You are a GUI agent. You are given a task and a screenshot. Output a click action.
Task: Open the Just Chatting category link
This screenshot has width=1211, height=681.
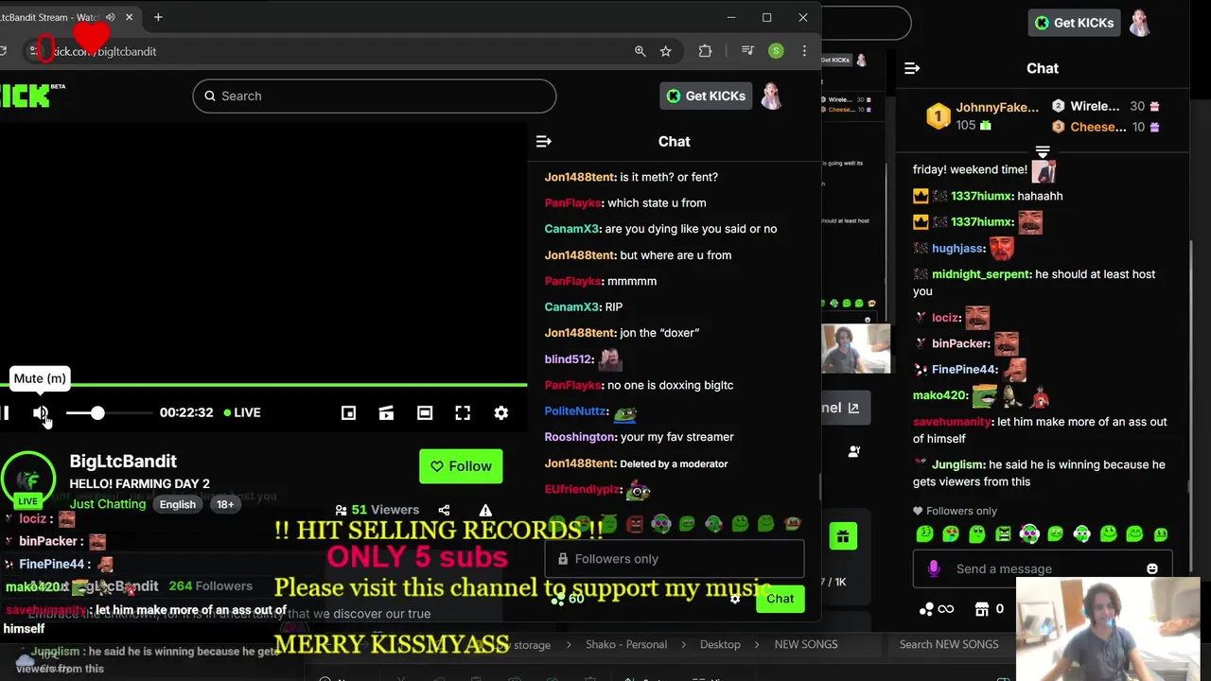[108, 504]
